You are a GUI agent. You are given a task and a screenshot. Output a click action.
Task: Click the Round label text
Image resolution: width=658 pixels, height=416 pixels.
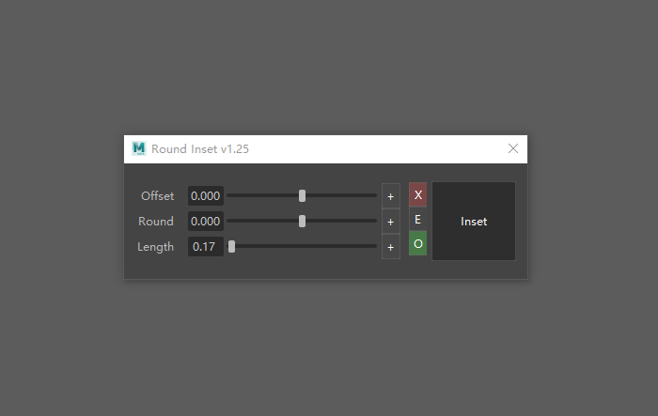click(156, 221)
